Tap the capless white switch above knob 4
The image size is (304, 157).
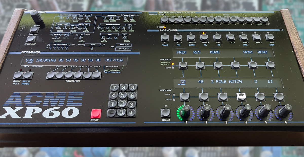241,96
